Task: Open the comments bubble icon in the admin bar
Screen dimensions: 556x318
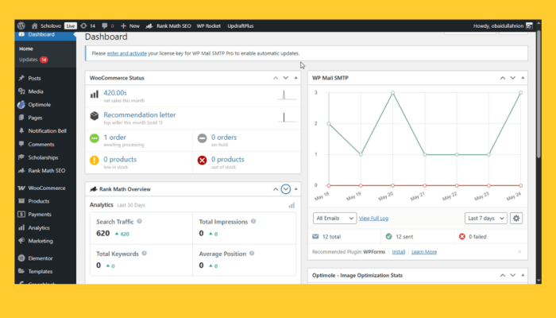Action: click(106, 26)
